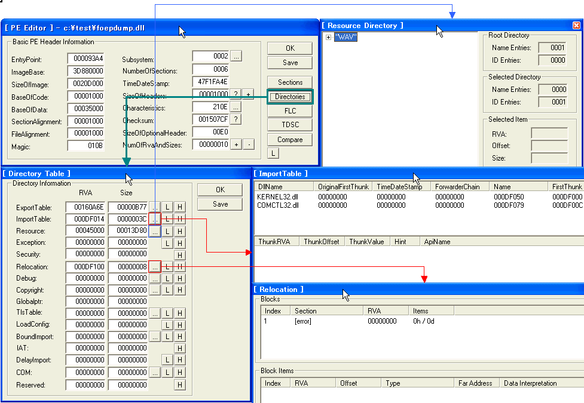Open the Directories table
This screenshot has width=584, height=403.
(290, 97)
